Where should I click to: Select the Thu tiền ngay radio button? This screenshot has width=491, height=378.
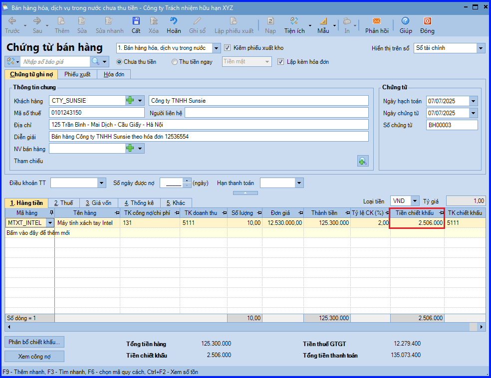(x=175, y=62)
